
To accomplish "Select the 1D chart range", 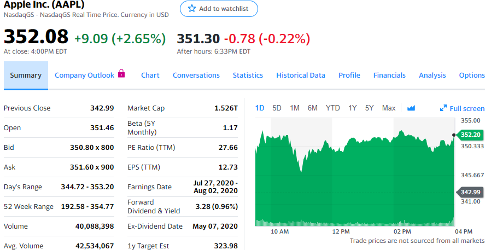I will coord(260,108).
